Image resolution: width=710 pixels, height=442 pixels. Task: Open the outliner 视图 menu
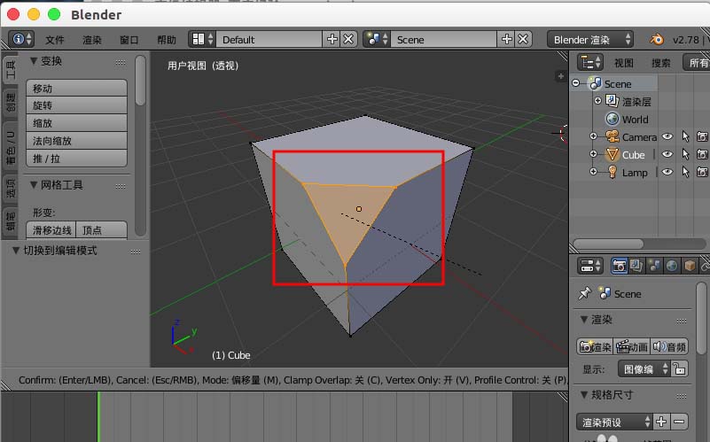pyautogui.click(x=623, y=63)
